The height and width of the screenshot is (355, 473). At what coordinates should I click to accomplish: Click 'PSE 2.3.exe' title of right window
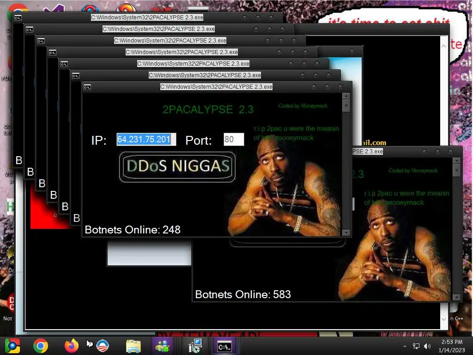[x=368, y=152]
